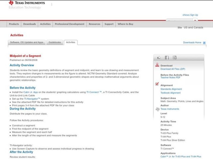Open the Where to Buy menu
This screenshot has height=159, width=213.
pos(125,24)
